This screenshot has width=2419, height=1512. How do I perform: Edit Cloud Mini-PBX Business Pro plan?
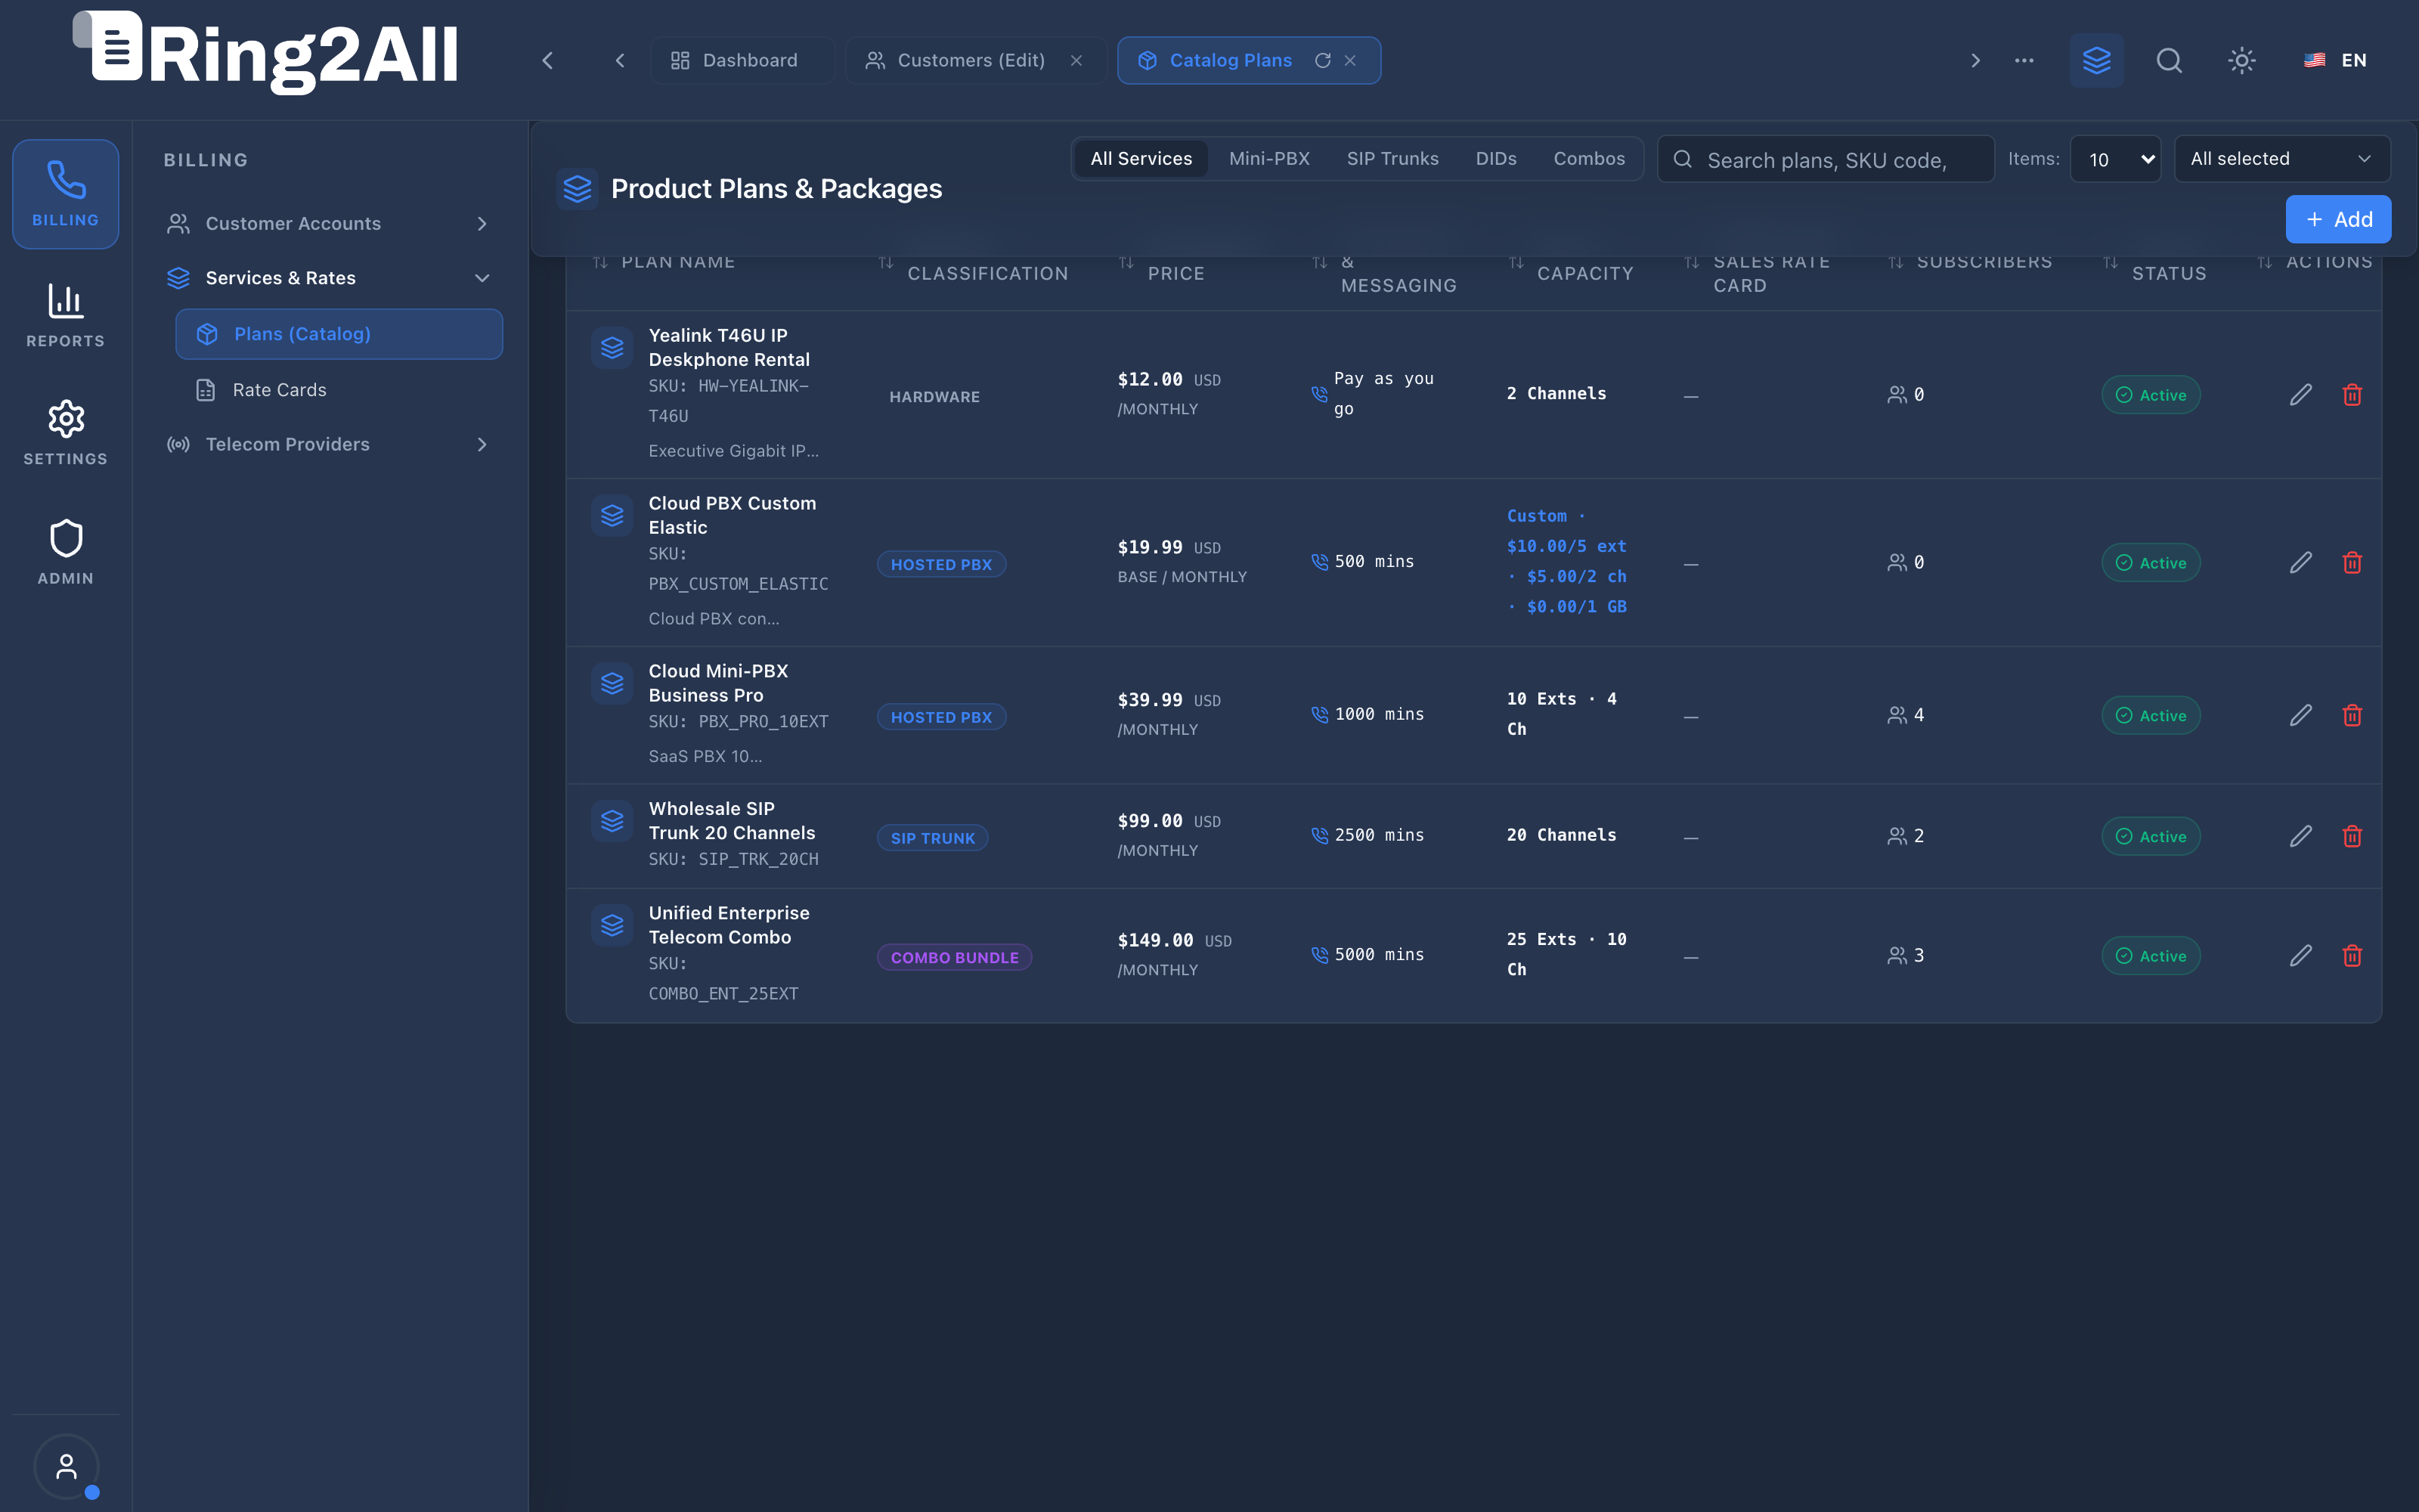click(x=2301, y=716)
